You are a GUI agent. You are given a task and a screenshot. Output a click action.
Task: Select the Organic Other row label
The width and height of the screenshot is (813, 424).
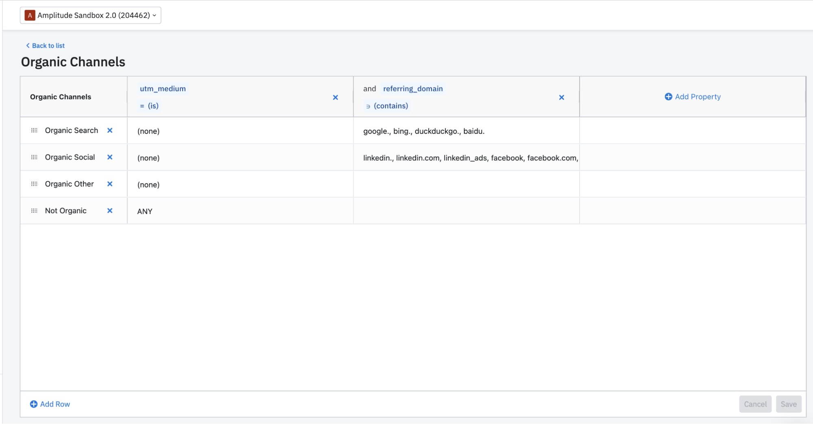coord(70,184)
